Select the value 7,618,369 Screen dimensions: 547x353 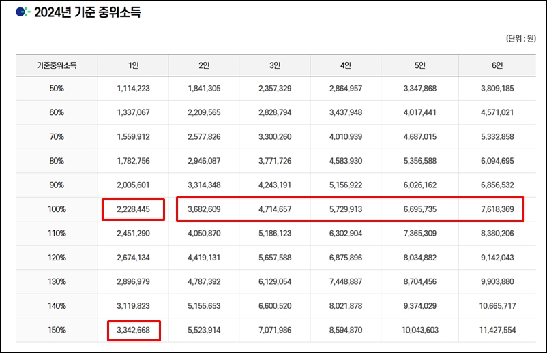click(497, 209)
